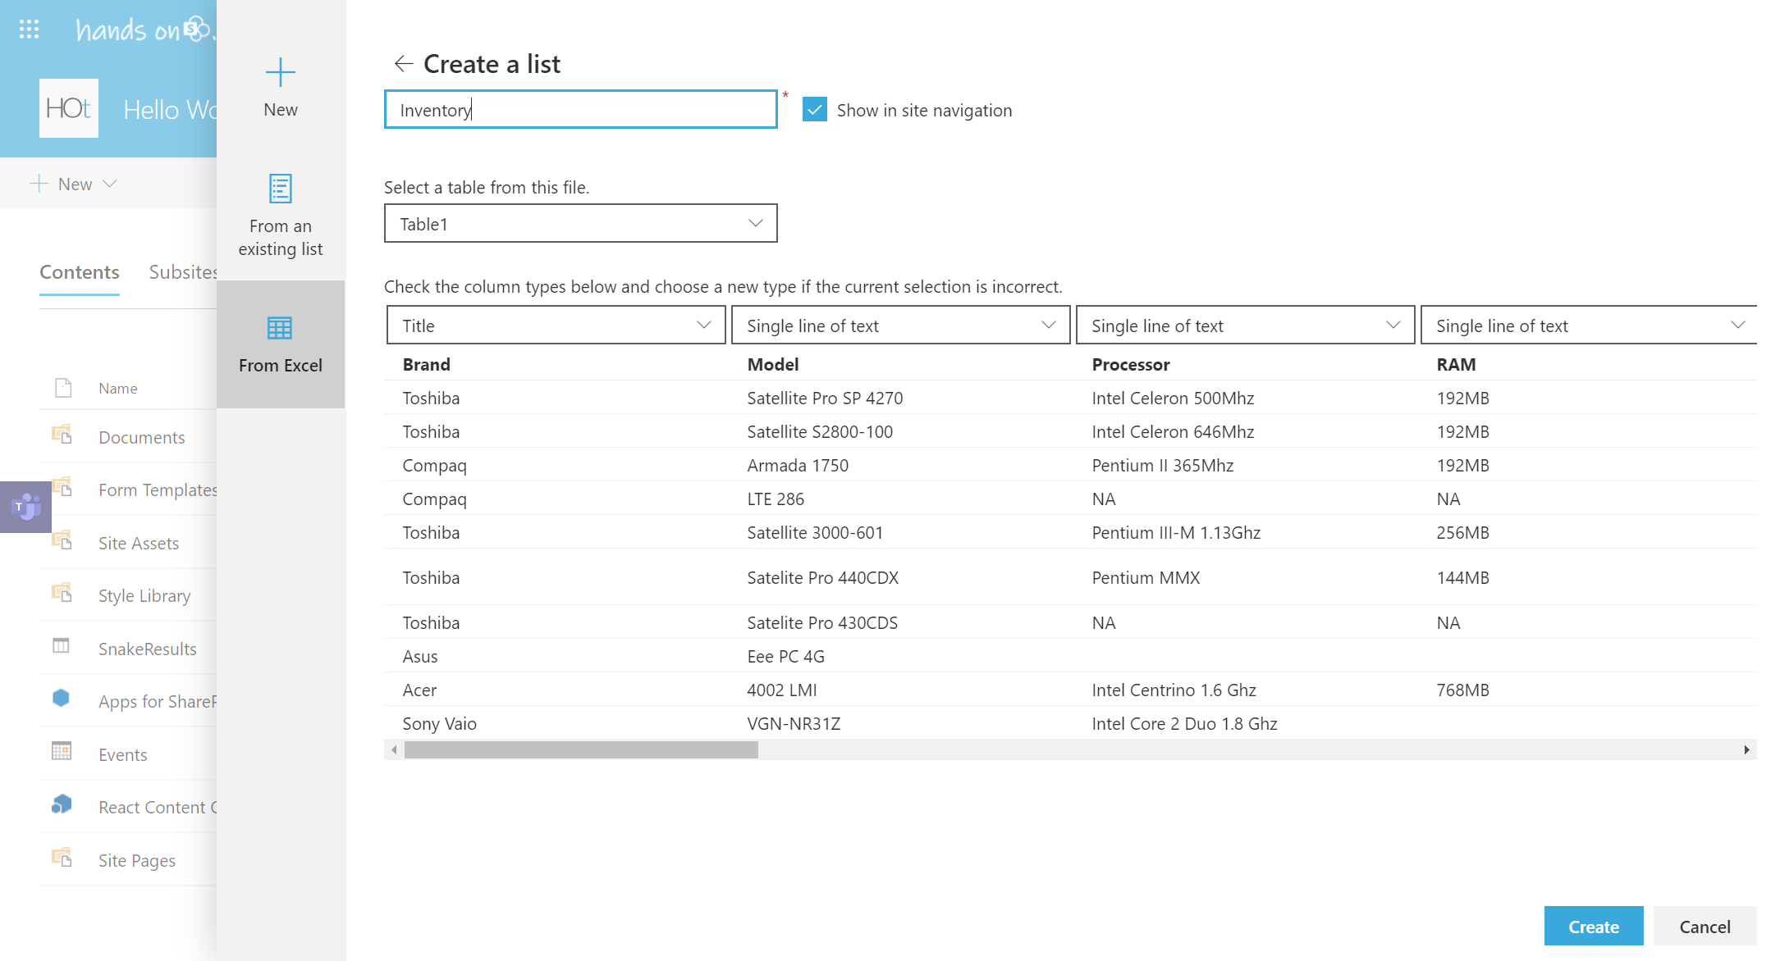Viewport: 1780px width, 961px height.
Task: Click the Cancel button
Action: pos(1704,926)
